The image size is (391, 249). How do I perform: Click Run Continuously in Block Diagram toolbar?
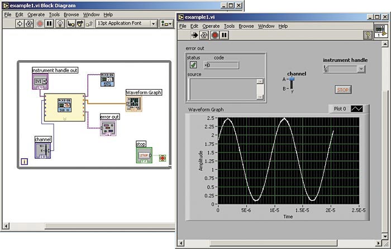(28, 24)
